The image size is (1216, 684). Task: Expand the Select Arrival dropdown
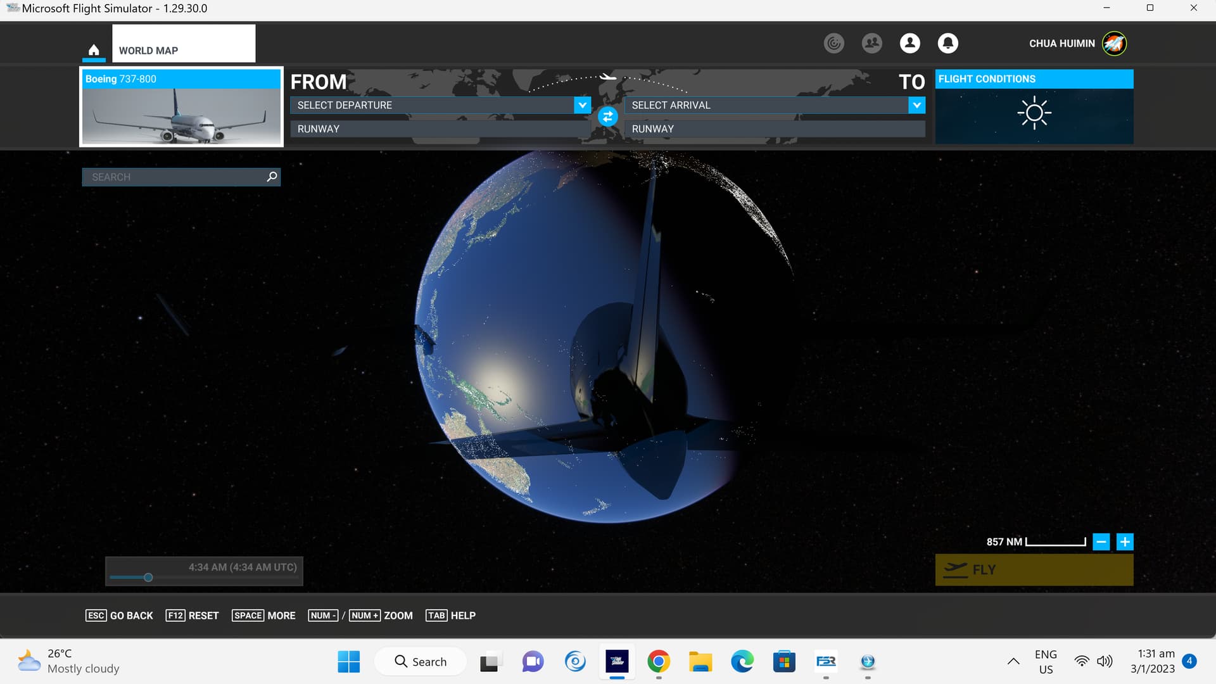coord(916,105)
